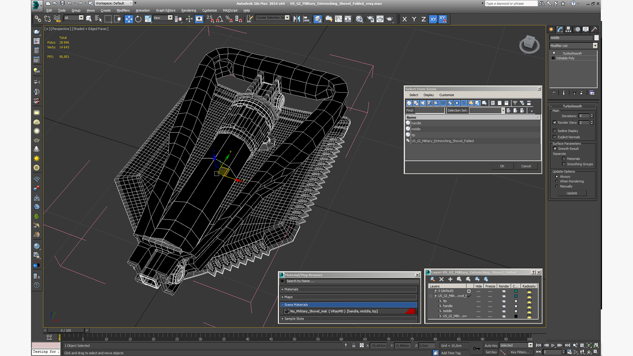Click the Bind to Space Warp tool
The width and height of the screenshot is (633, 356).
click(x=57, y=19)
